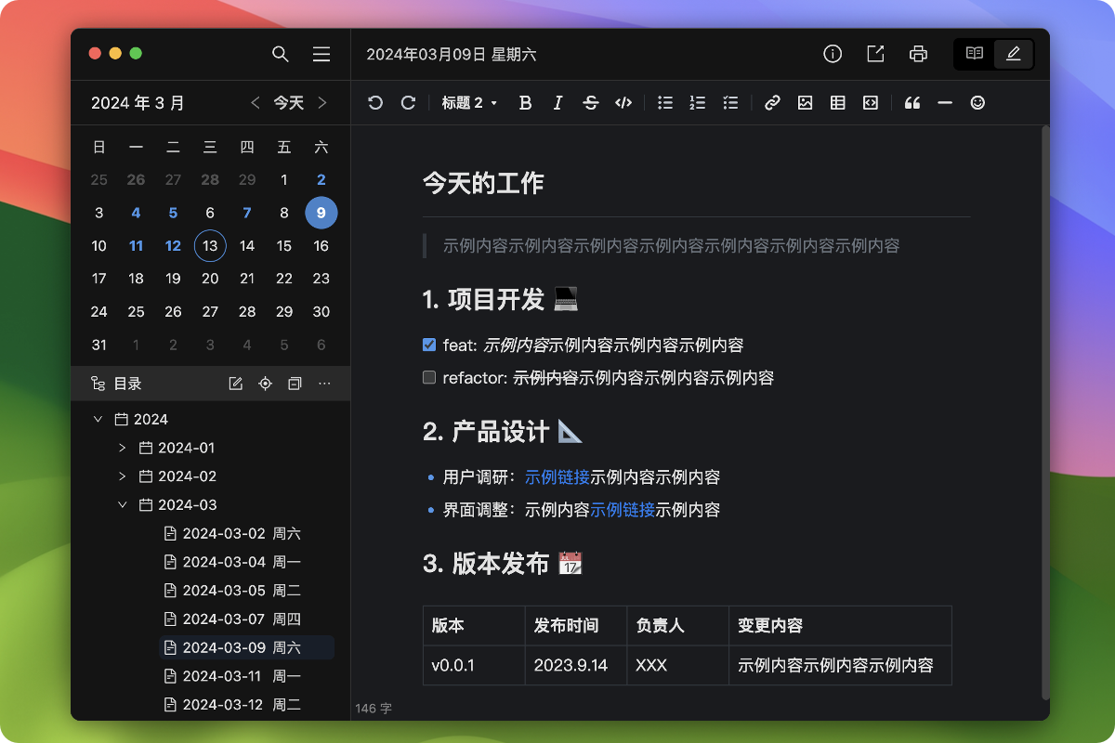The width and height of the screenshot is (1115, 743).
Task: Open the emoji picker icon
Action: coord(977,103)
